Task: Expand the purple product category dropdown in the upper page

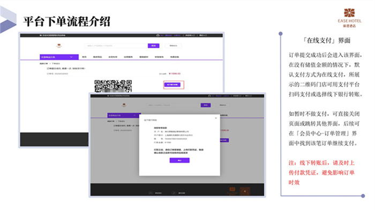Action: click(x=59, y=57)
